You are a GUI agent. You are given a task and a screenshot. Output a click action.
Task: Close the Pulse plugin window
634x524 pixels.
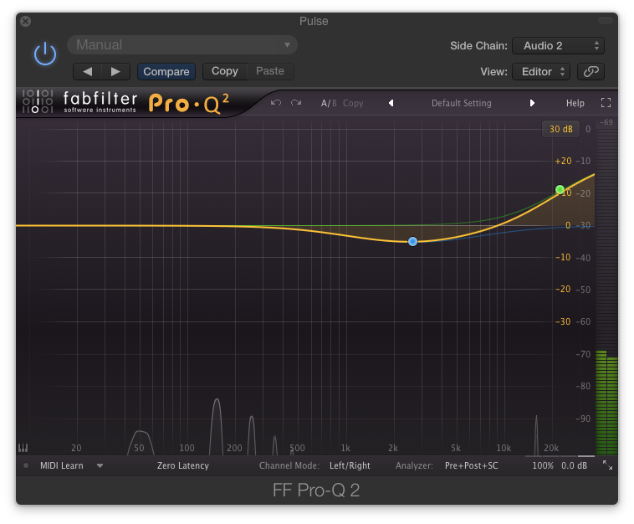click(x=25, y=21)
